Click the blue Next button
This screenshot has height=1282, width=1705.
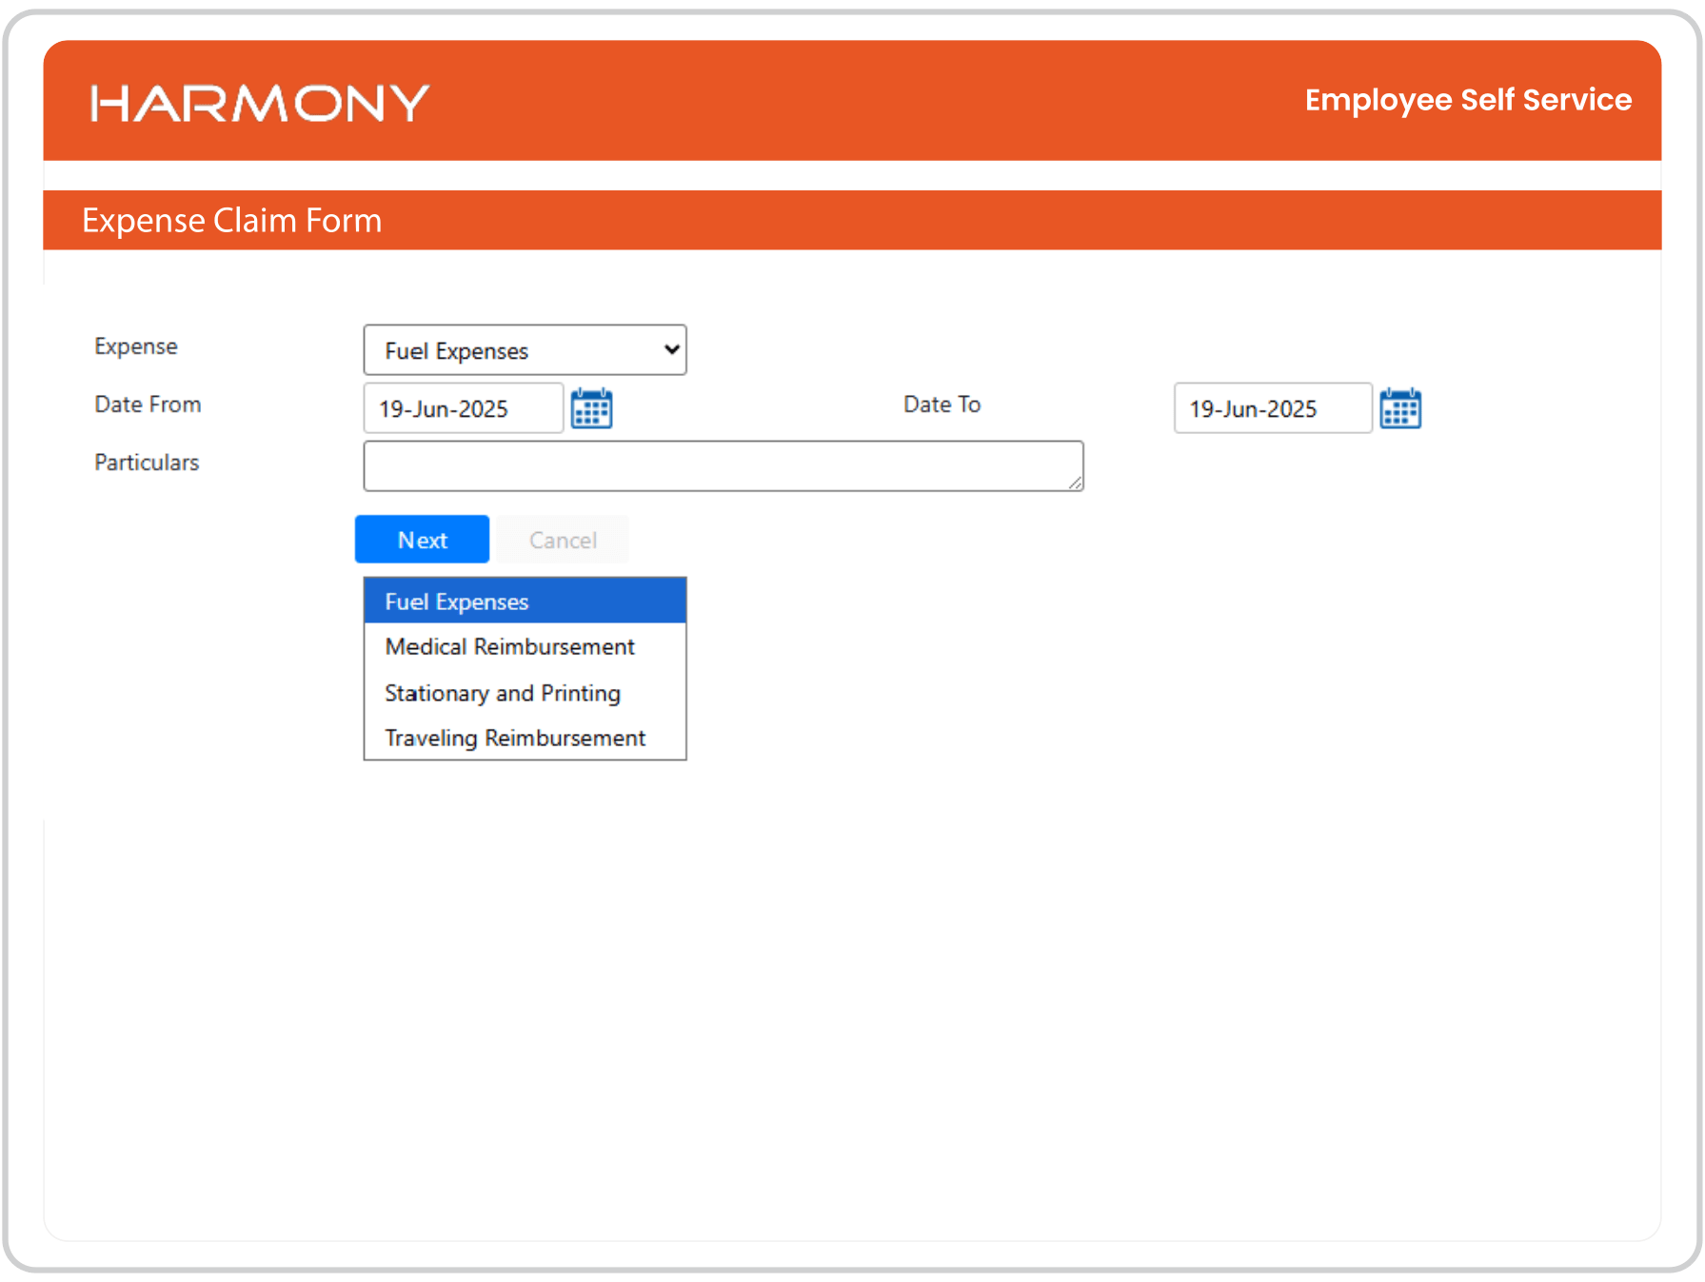coord(422,540)
